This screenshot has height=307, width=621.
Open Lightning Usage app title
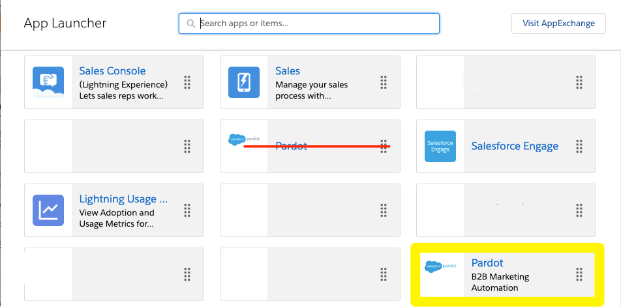[123, 199]
